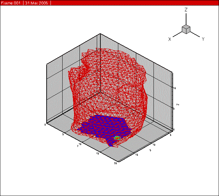
Task: Click the Z axis tick label 10
Action: click(x=174, y=88)
